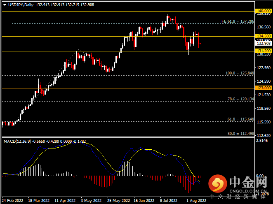This screenshot has width=273, height=204.
Task: Select the 78.6 = 120.134 Fibonacci label
Action: 240,99
